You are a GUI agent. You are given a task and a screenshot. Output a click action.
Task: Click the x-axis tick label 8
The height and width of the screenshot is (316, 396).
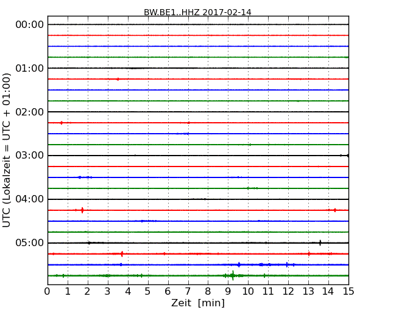[x=208, y=291]
